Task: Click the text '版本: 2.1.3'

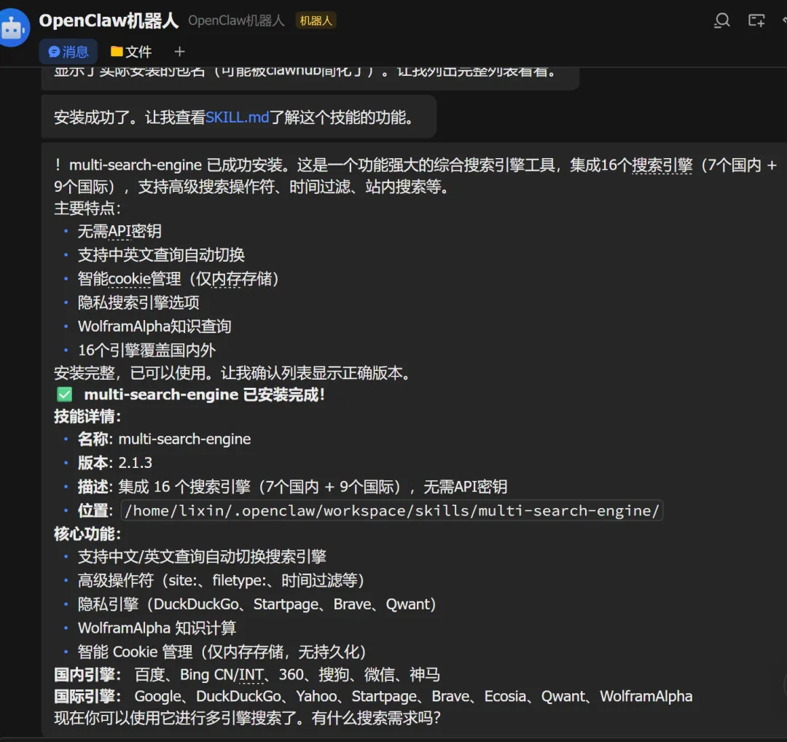Action: (x=115, y=463)
